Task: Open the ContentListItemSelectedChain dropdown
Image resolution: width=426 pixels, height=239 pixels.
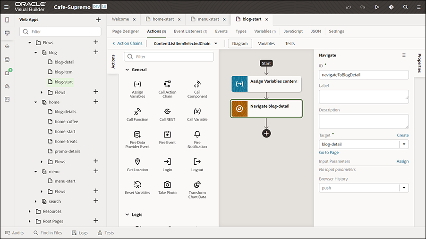Action: tap(216, 43)
